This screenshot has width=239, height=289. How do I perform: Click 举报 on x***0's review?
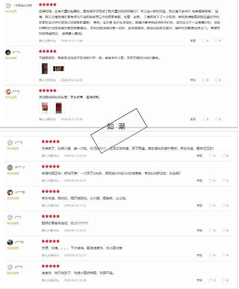199,156
